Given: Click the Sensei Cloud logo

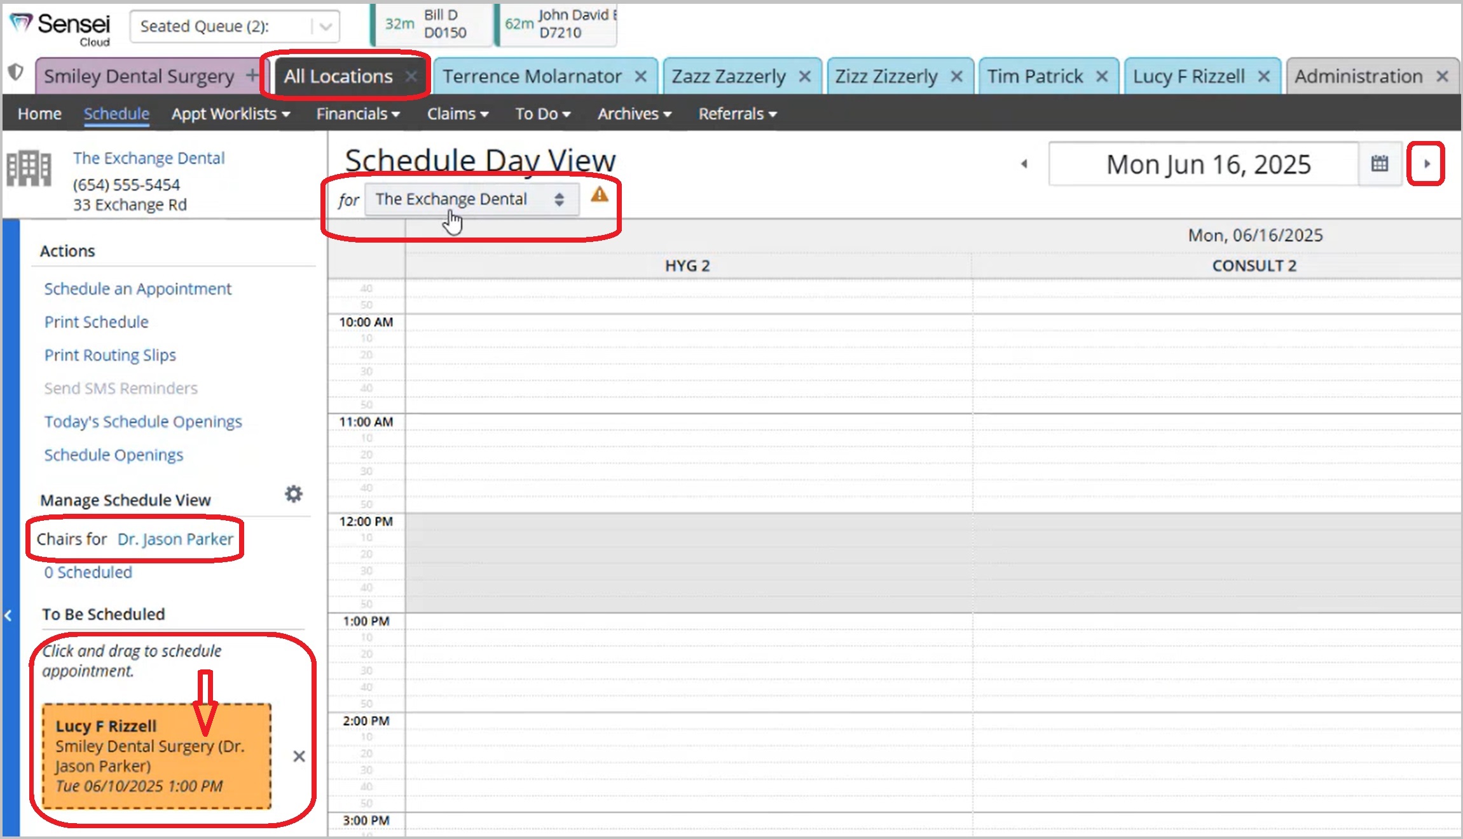Looking at the screenshot, I should point(60,29).
